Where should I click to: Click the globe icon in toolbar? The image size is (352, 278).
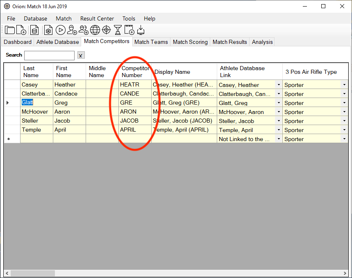95,30
